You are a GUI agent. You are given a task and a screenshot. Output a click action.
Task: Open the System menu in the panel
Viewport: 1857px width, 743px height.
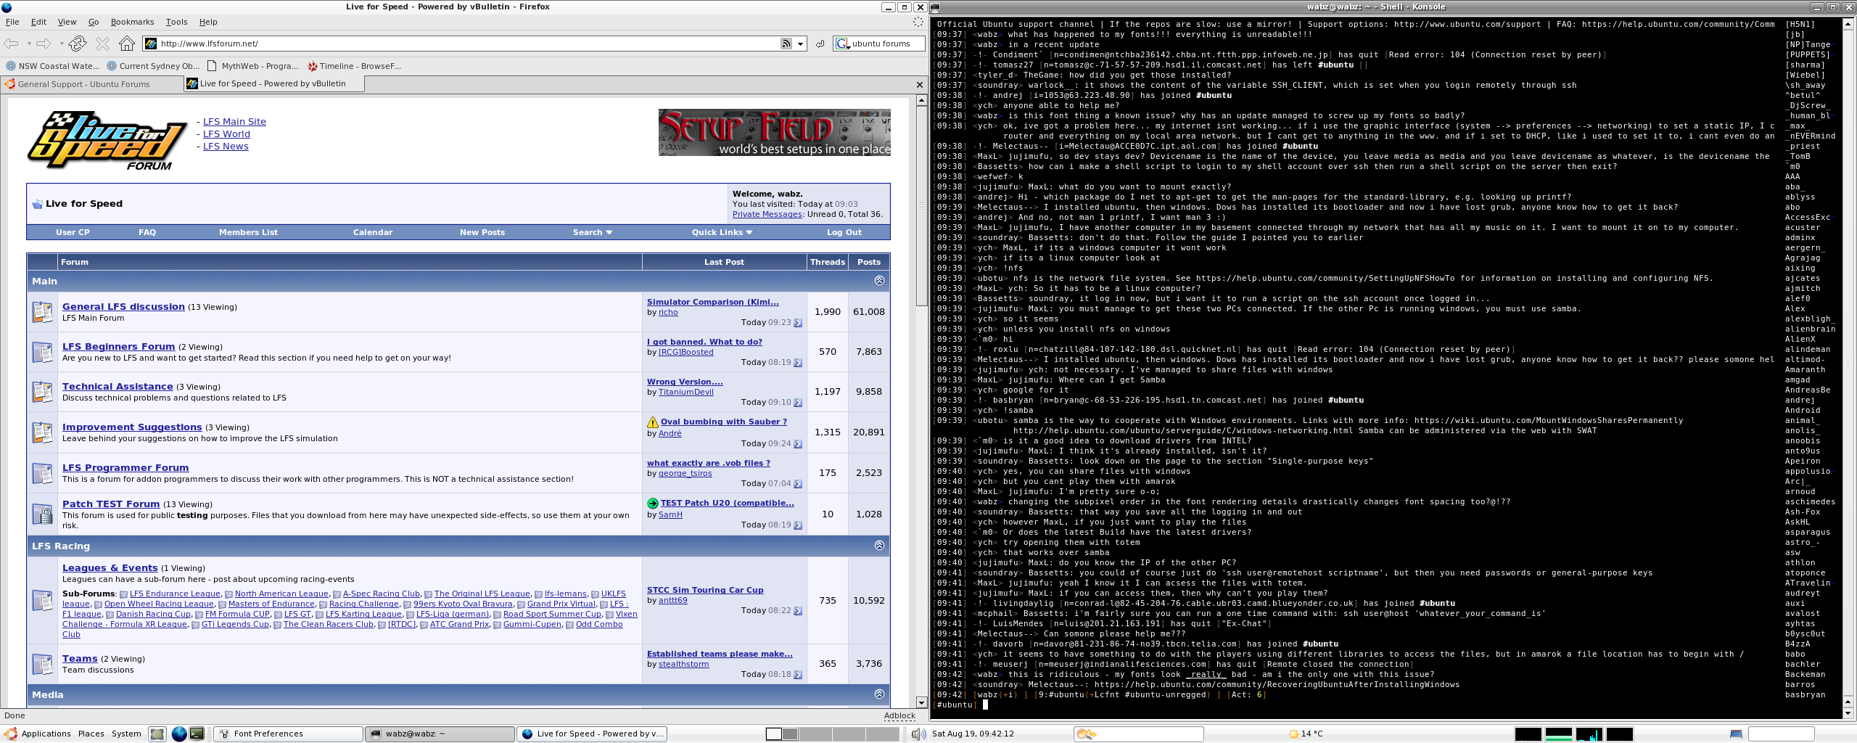[126, 734]
